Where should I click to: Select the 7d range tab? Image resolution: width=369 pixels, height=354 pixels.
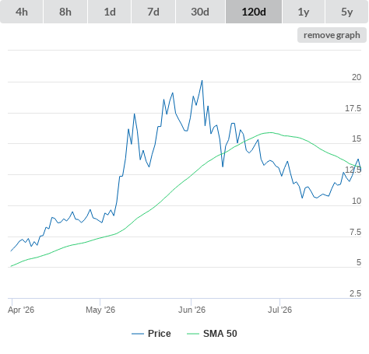pos(153,12)
